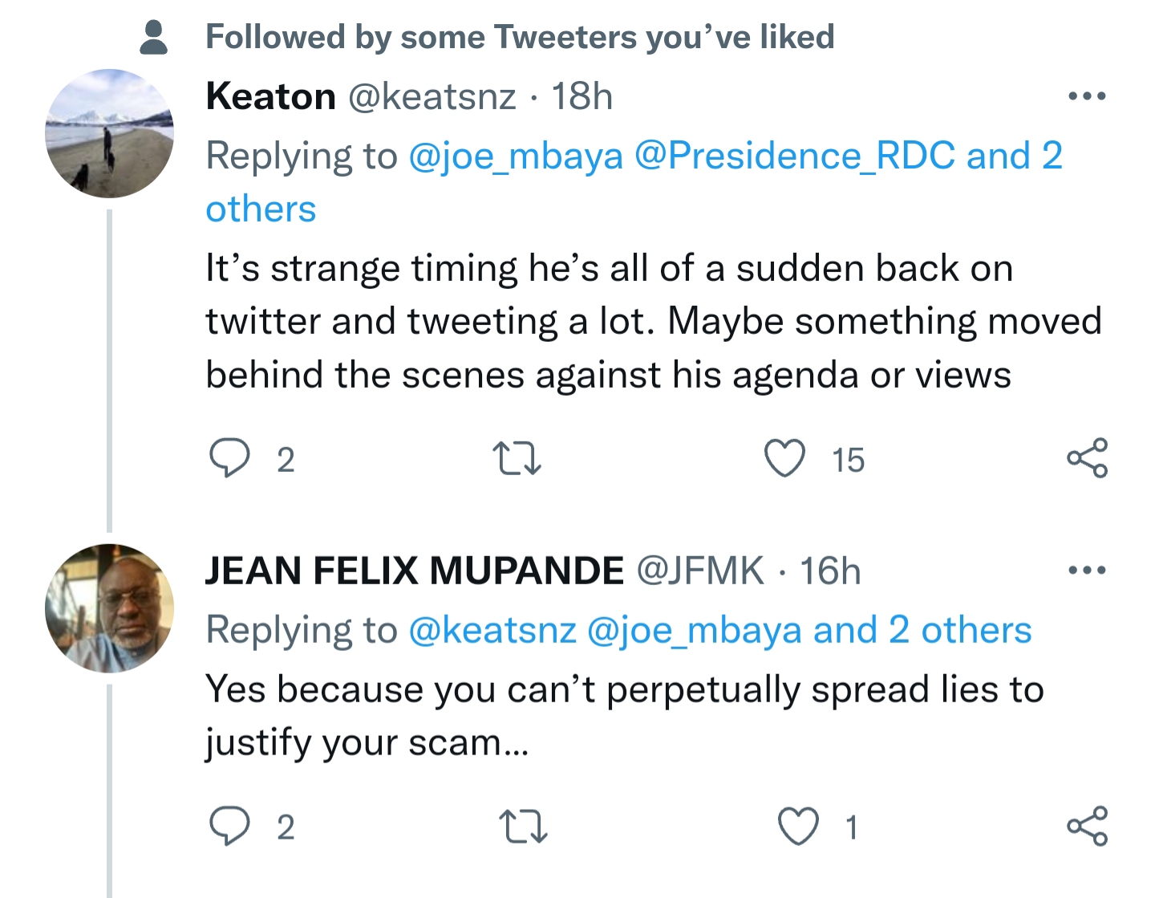
Task: Share Jean Felix Mupande's tweet
Action: pyautogui.click(x=1087, y=826)
